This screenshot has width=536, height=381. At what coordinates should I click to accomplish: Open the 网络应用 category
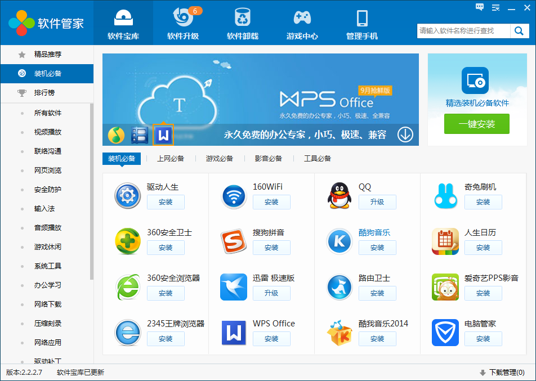(x=47, y=342)
